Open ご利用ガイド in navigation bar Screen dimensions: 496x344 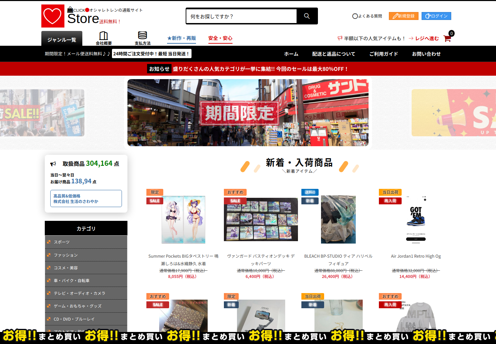(383, 54)
